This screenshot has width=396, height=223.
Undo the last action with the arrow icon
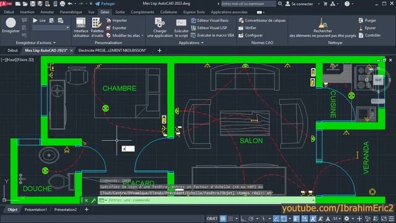[x=70, y=4]
